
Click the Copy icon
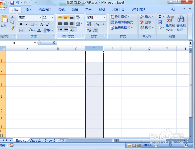coord(12,22)
